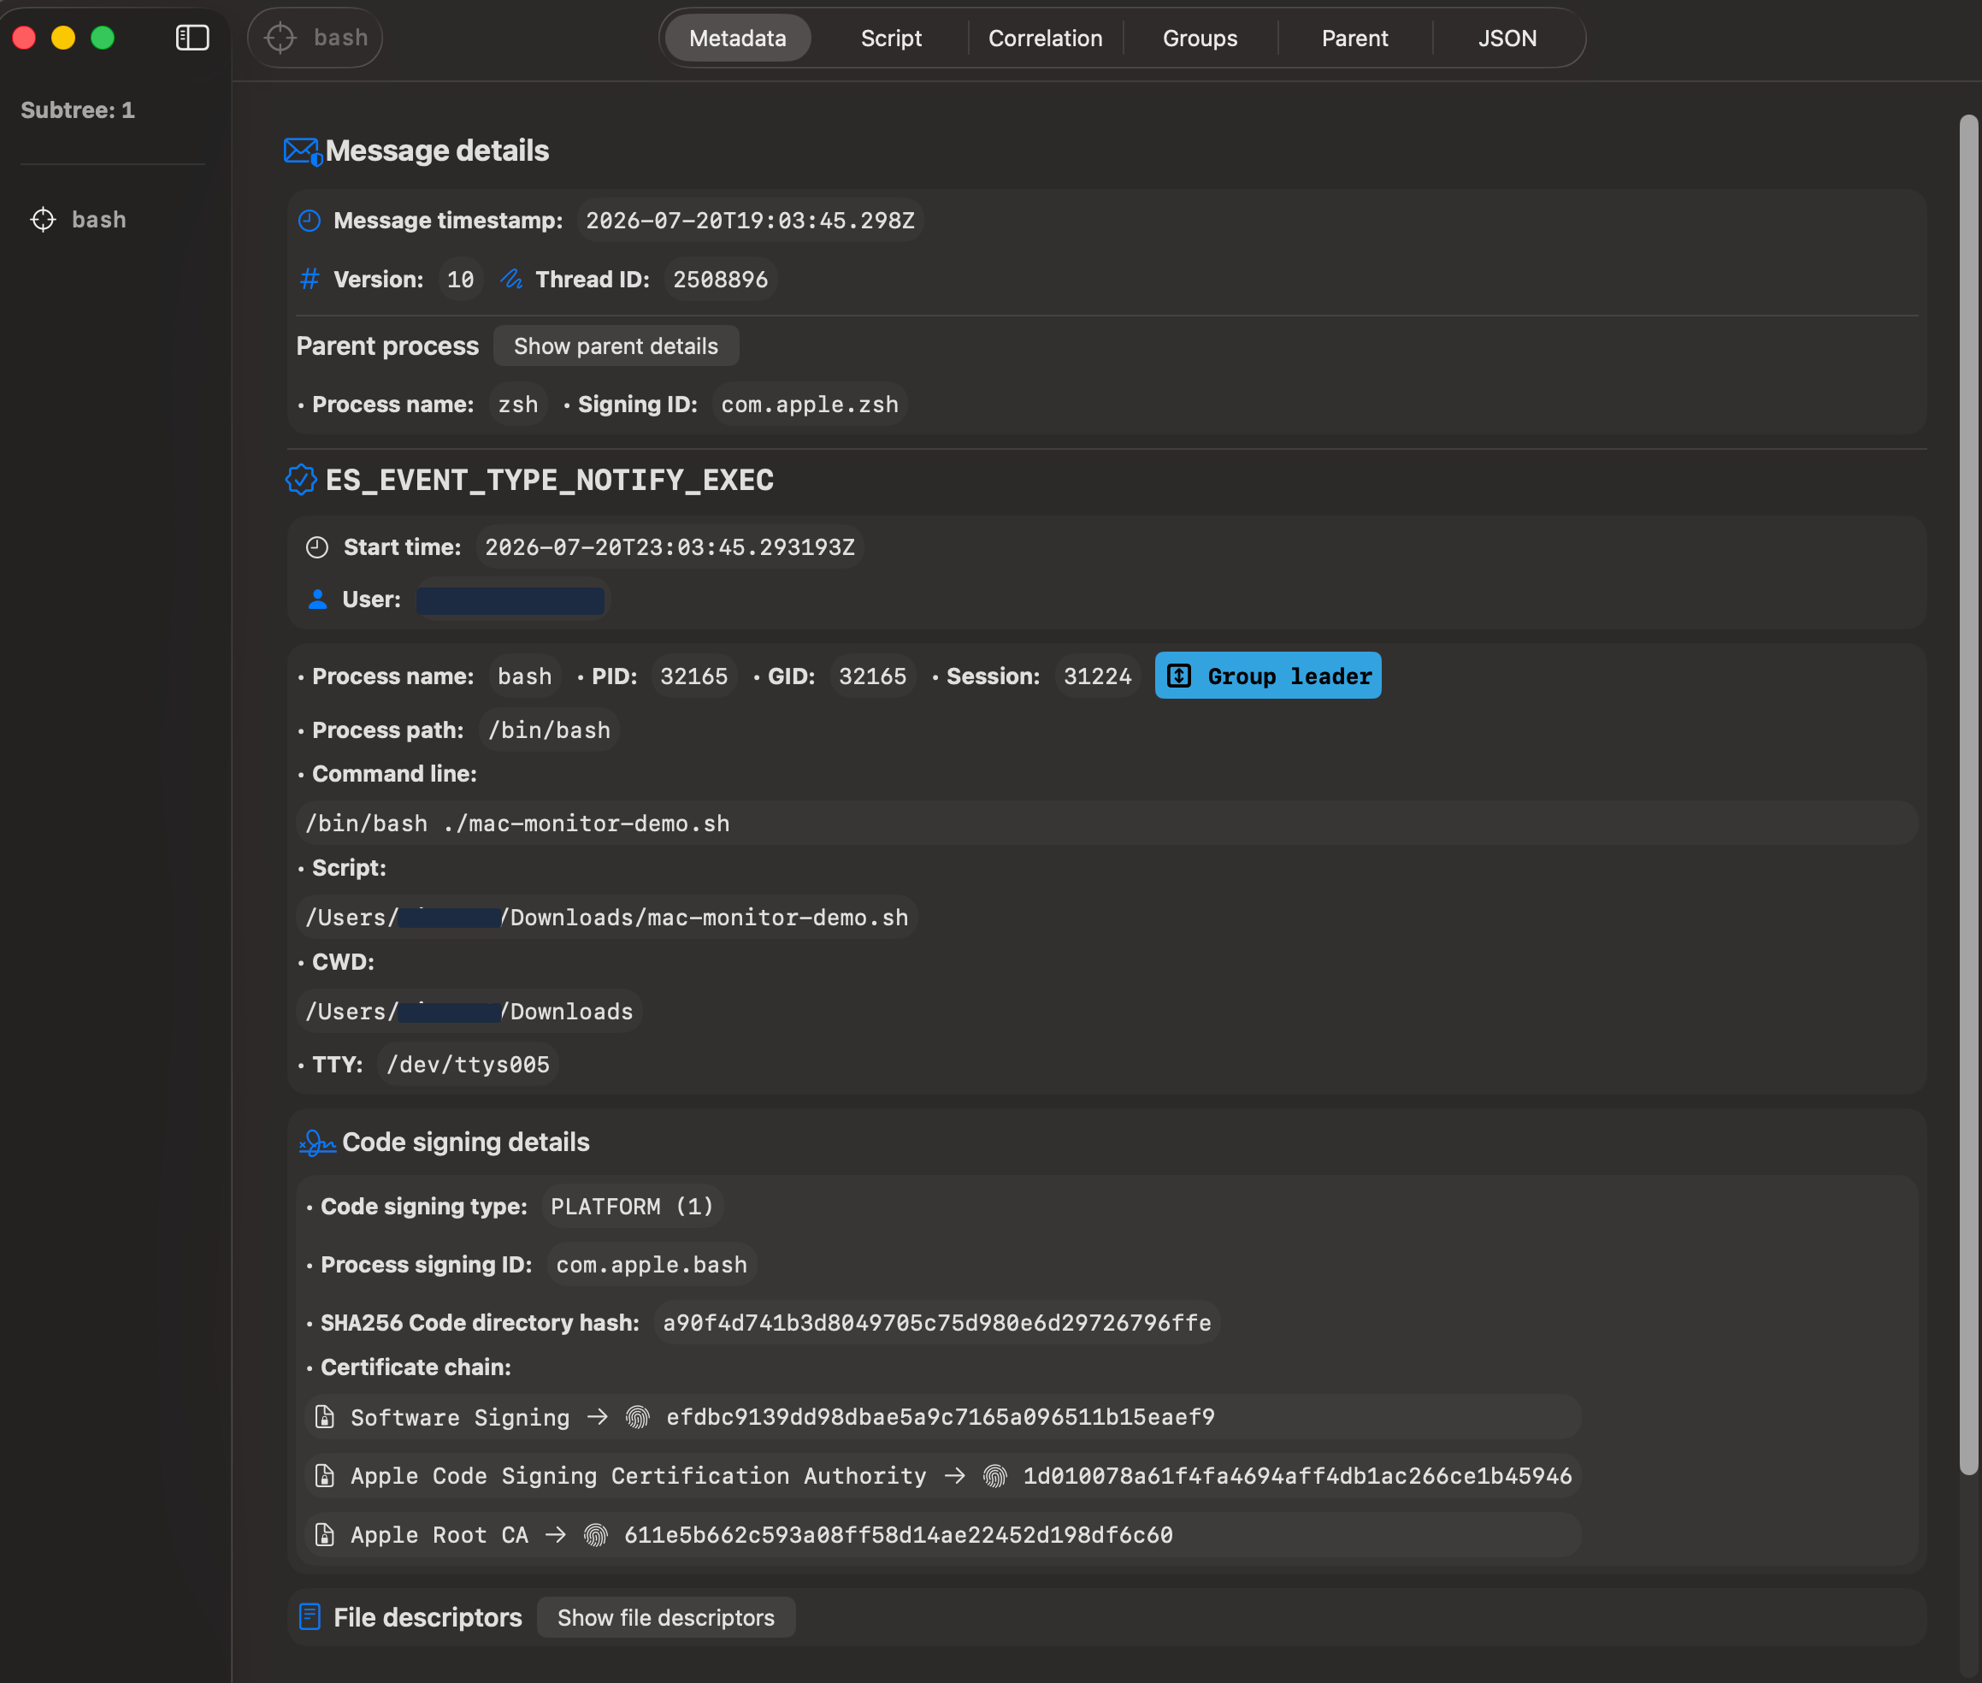The image size is (1982, 1683).
Task: Click the CWD path value ending /Downloads
Action: 469,1012
